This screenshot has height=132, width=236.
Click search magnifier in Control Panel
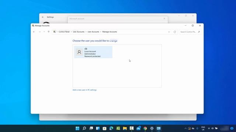click(199, 32)
